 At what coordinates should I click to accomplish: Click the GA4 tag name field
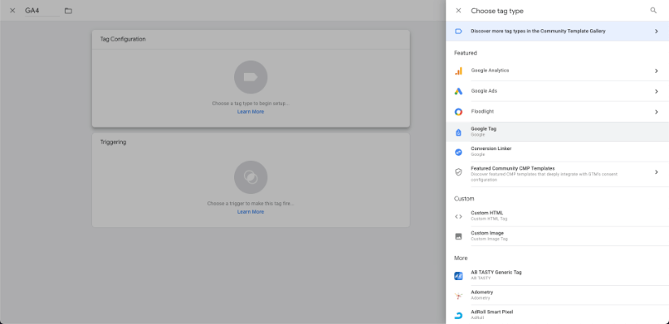point(41,11)
